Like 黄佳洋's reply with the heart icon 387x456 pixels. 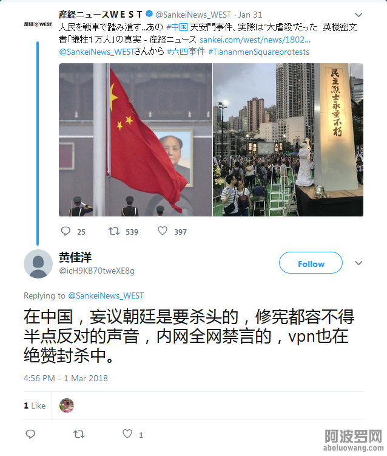[x=127, y=434]
